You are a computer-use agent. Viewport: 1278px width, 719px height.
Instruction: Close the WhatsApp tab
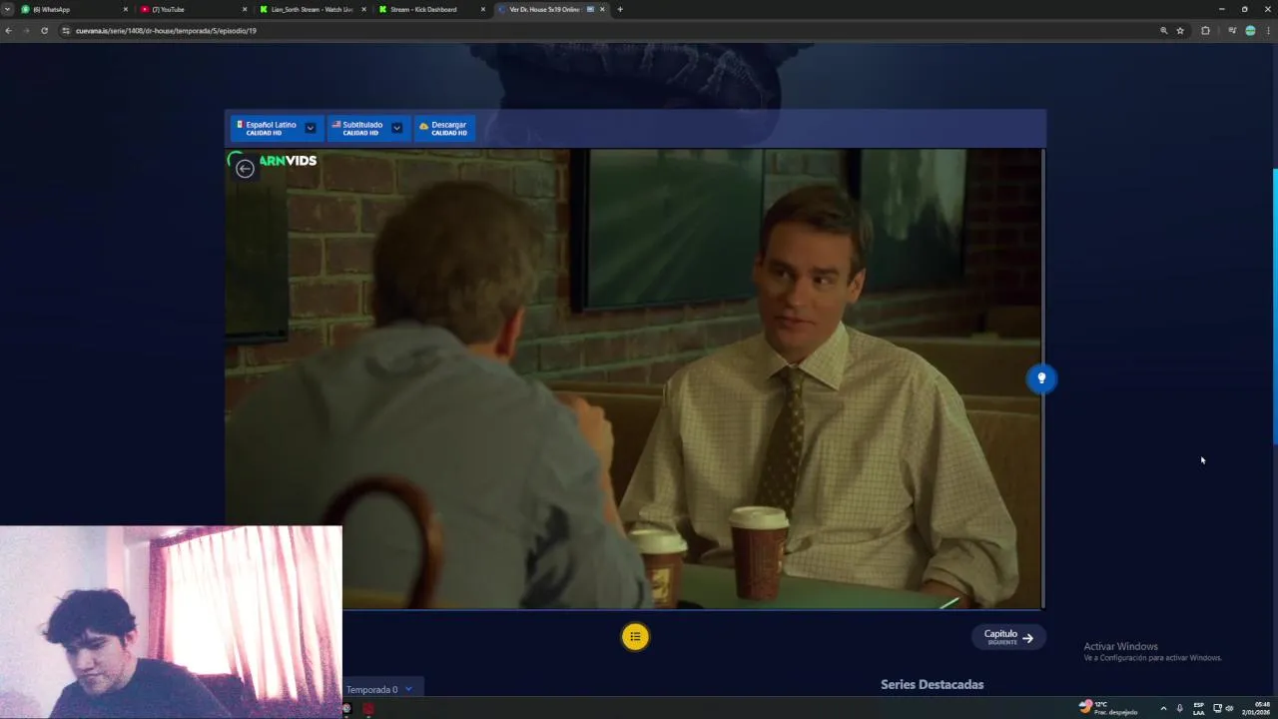tap(126, 9)
